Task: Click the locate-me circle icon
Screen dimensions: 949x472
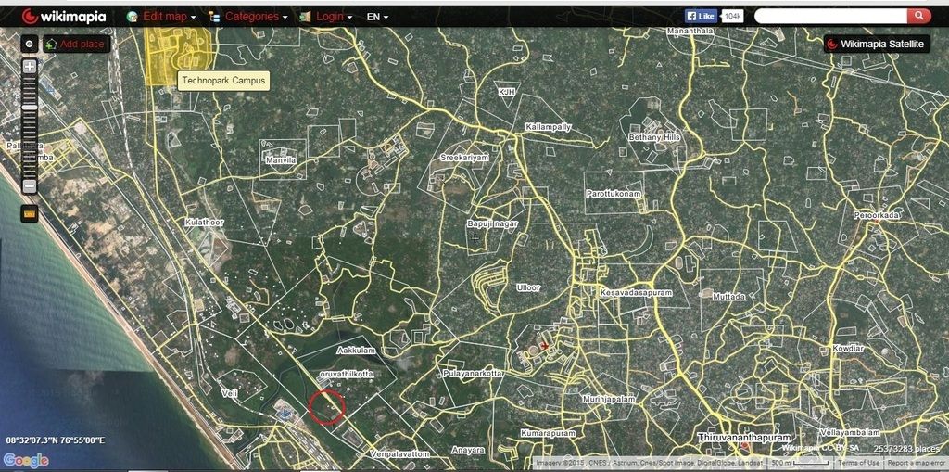Action: (29, 44)
